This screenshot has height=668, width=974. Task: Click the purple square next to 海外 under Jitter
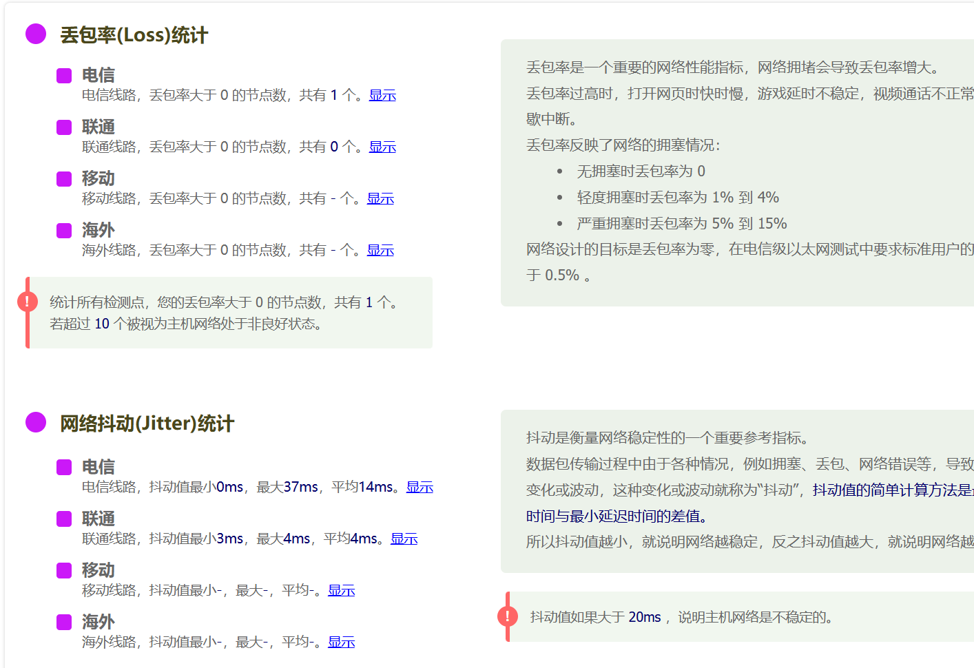click(64, 623)
